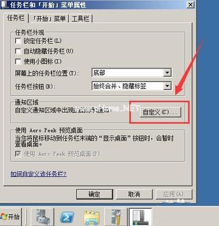Switch to the 工具栏 tab
The width and height of the screenshot is (219, 226).
coord(81,19)
